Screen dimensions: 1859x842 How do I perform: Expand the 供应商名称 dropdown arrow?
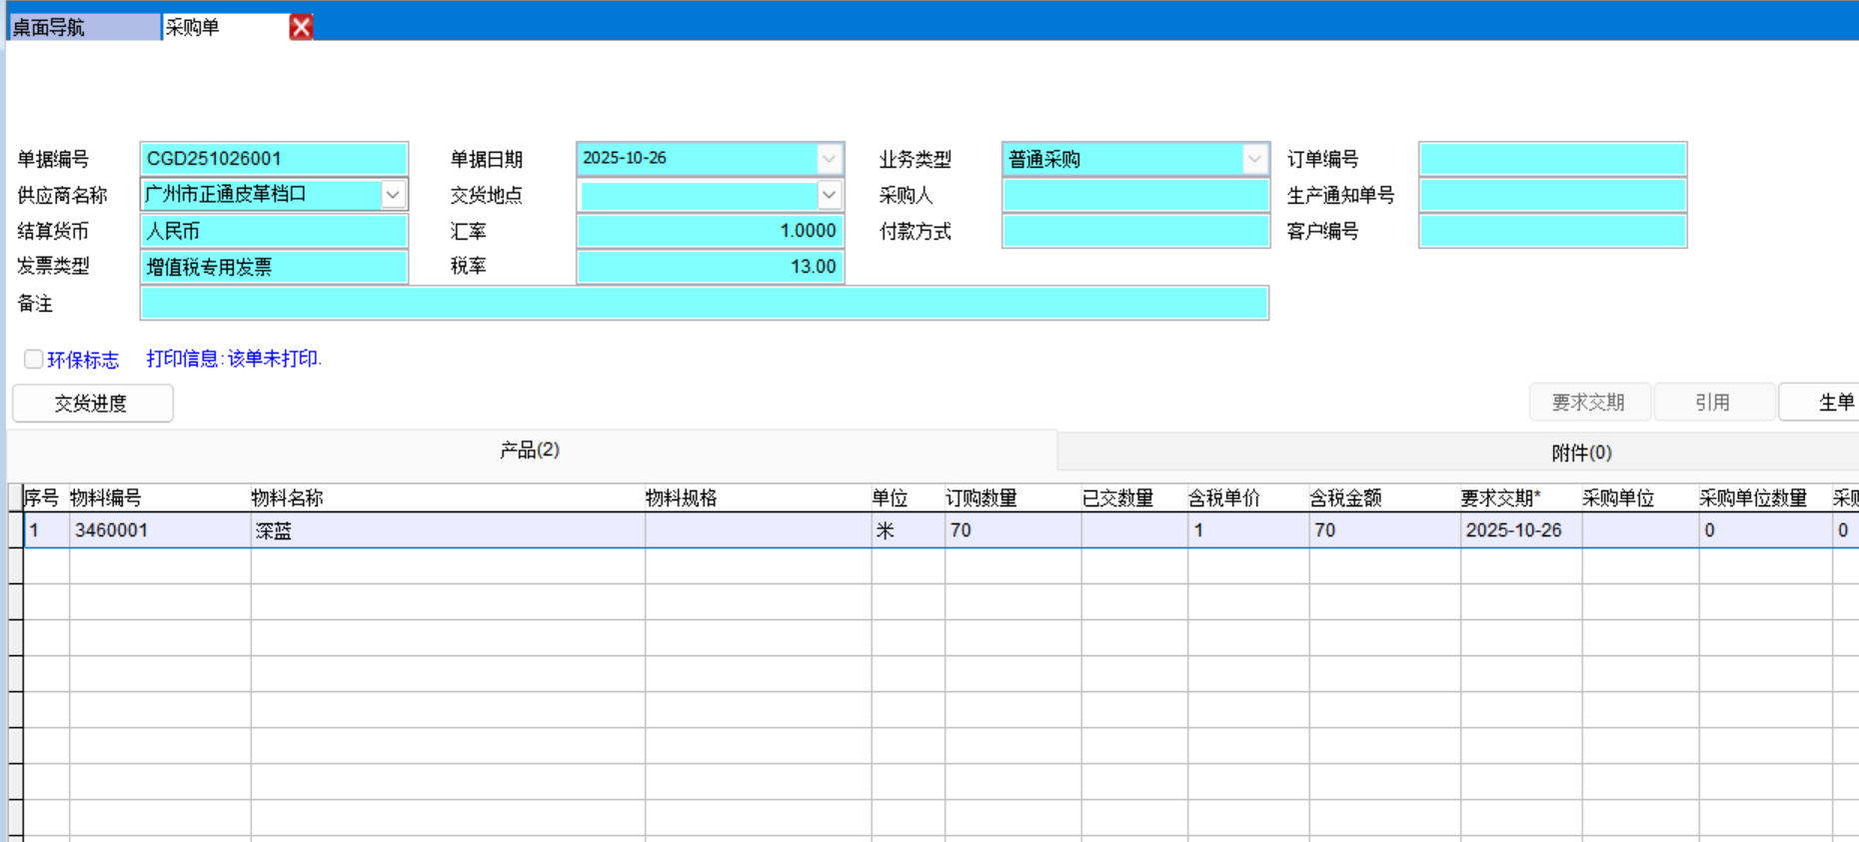tap(393, 195)
